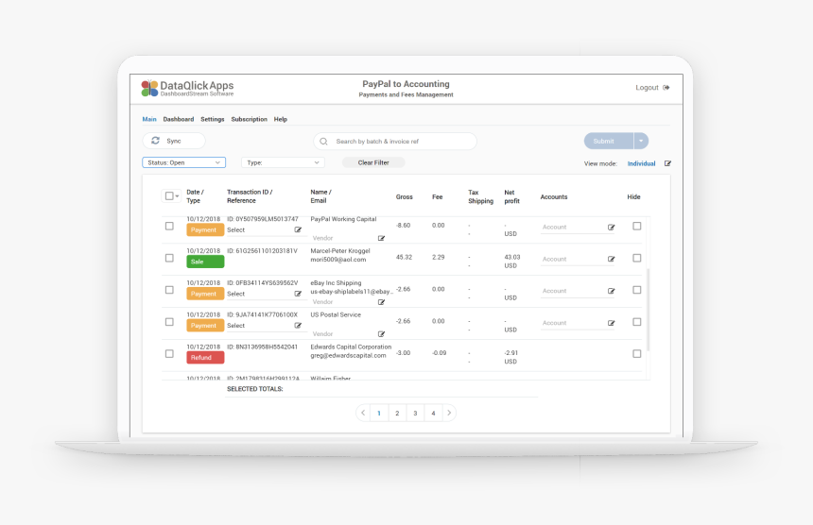Screen dimensions: 813x525
Task: Open the Main tab
Action: (x=149, y=119)
